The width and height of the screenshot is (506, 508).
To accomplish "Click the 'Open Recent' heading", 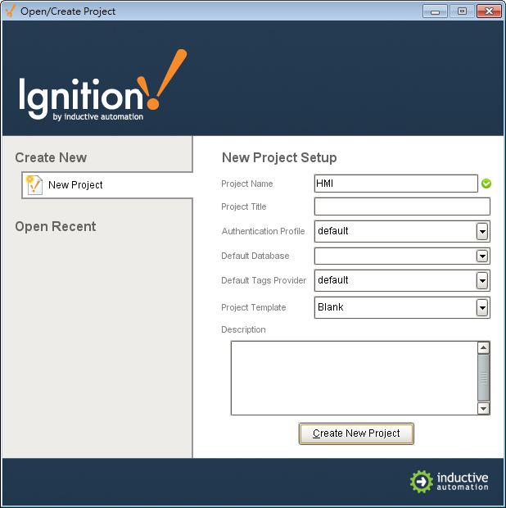I will pyautogui.click(x=56, y=226).
